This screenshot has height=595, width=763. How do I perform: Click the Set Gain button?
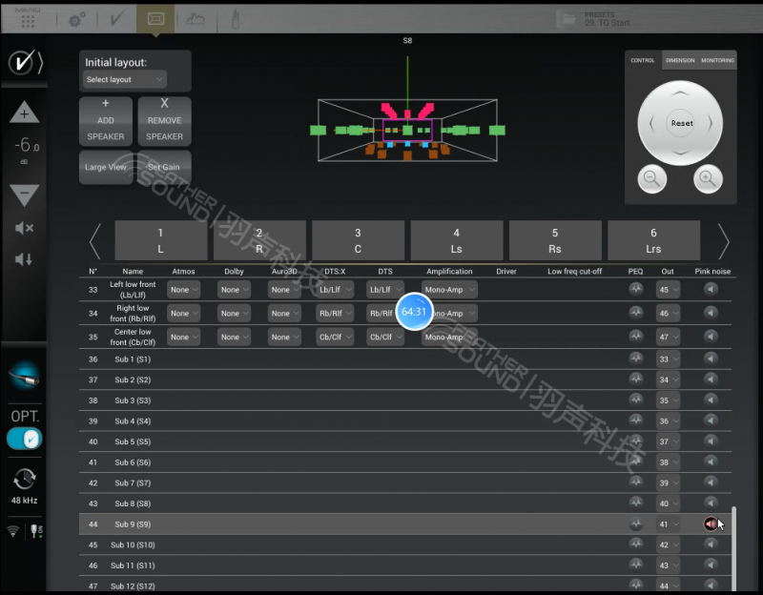tap(163, 167)
